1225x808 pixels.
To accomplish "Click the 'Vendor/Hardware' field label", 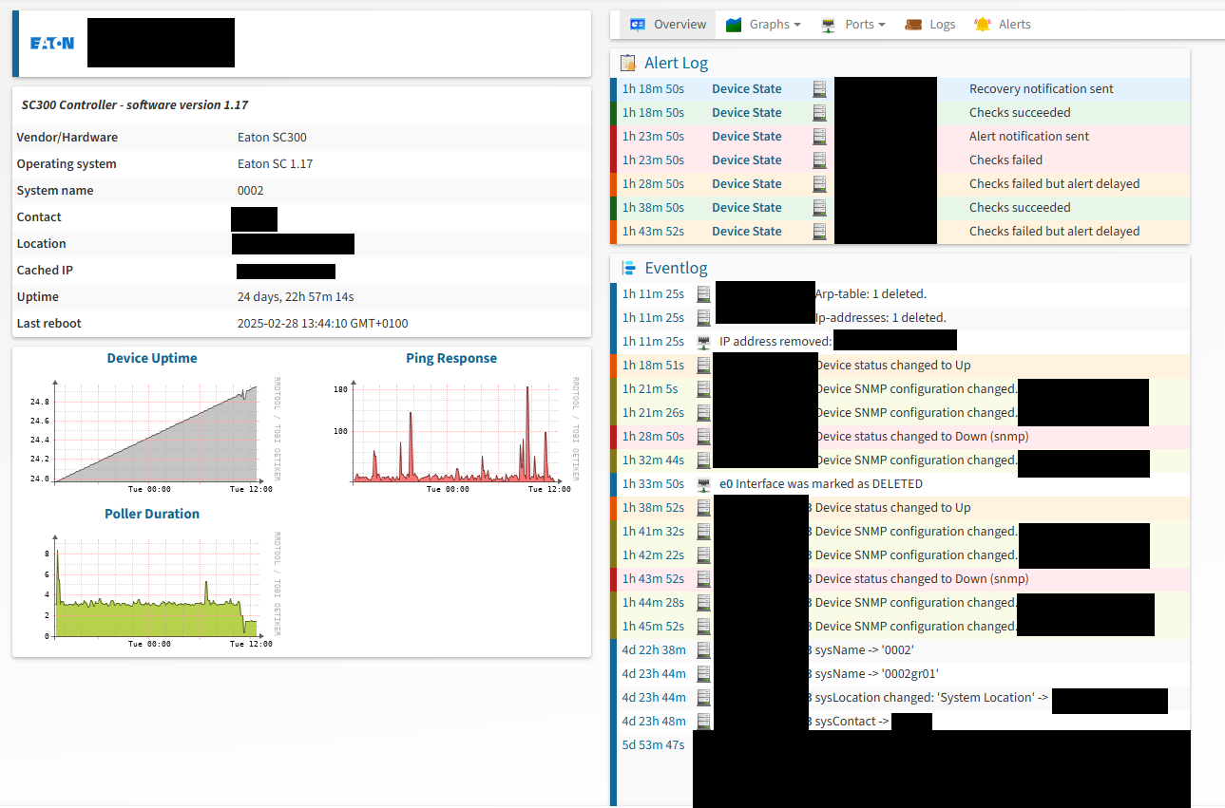I will [67, 138].
